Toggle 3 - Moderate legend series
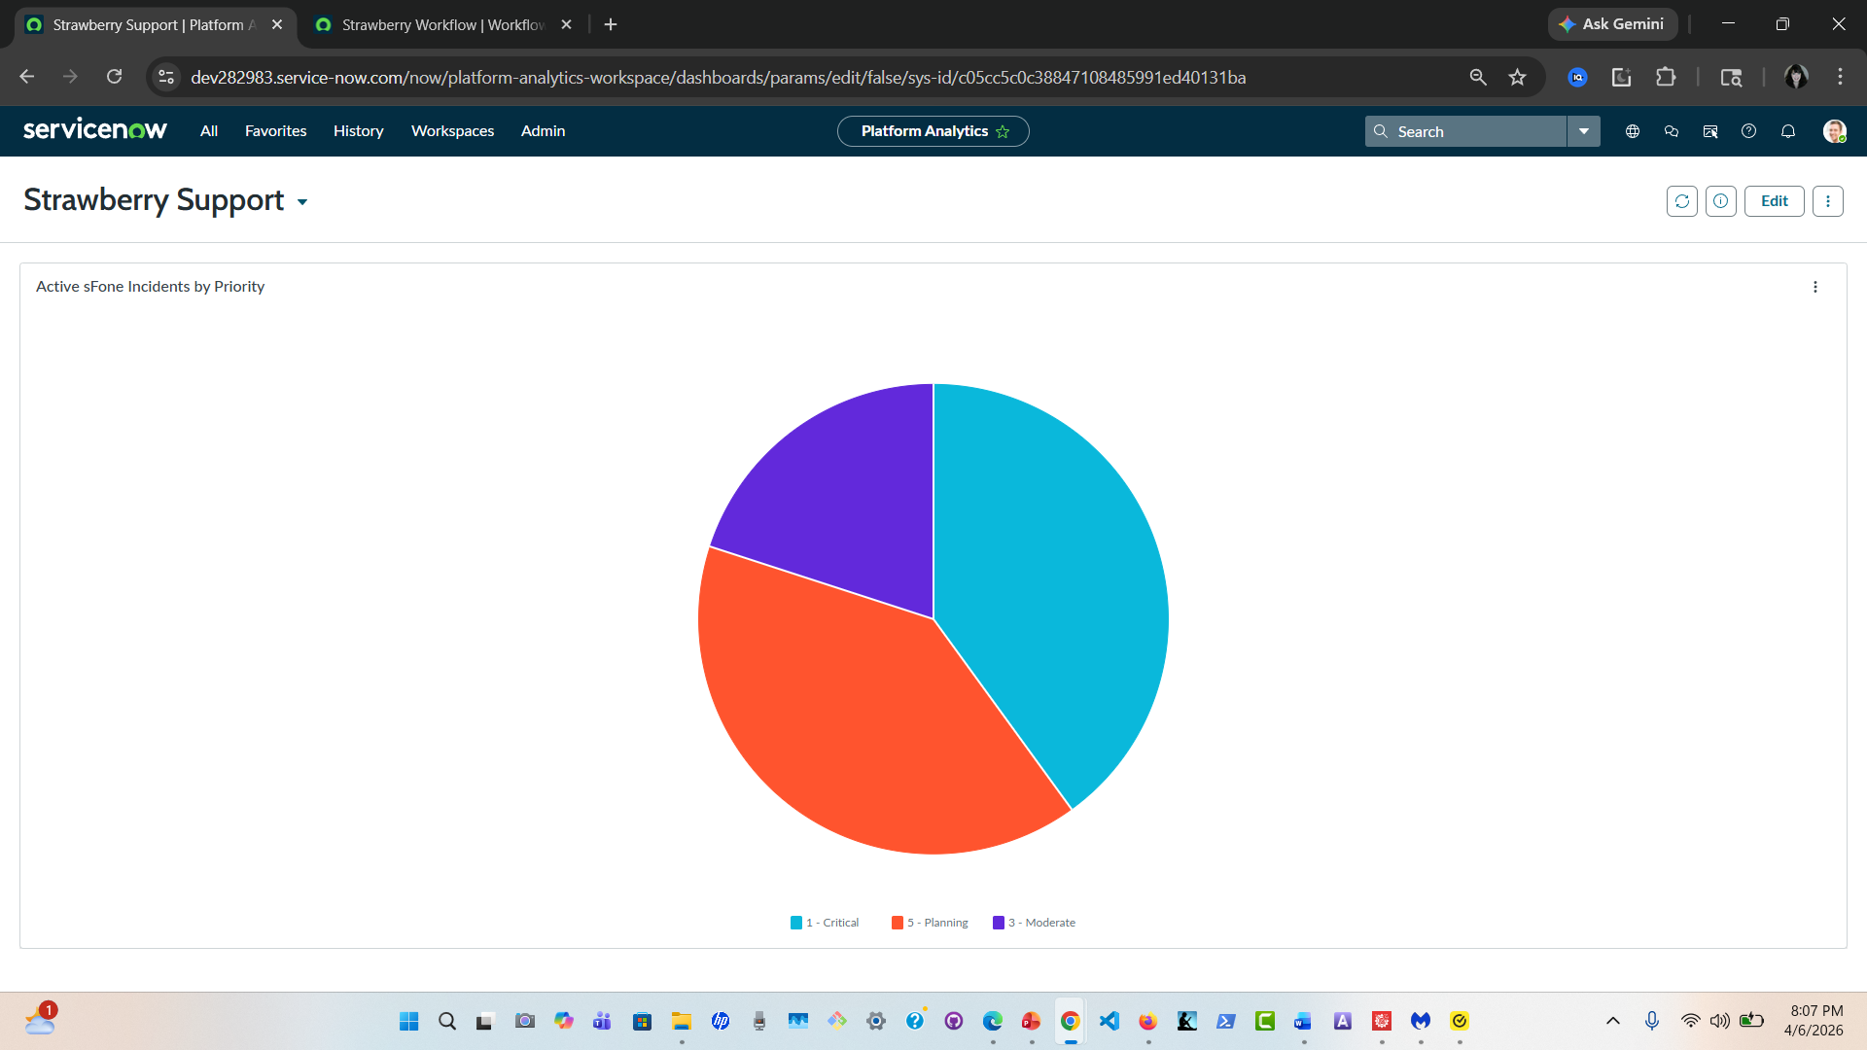The width and height of the screenshot is (1867, 1050). (1035, 923)
